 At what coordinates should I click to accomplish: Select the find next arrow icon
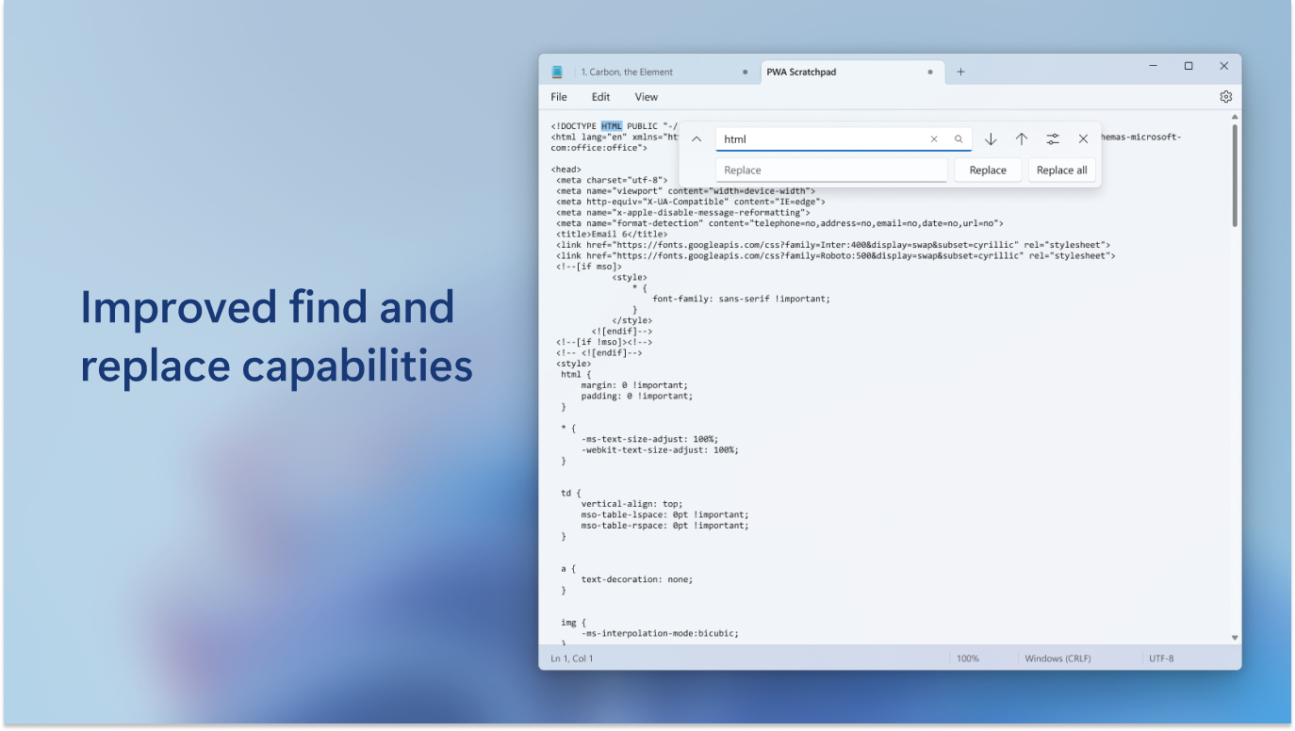[x=990, y=138]
